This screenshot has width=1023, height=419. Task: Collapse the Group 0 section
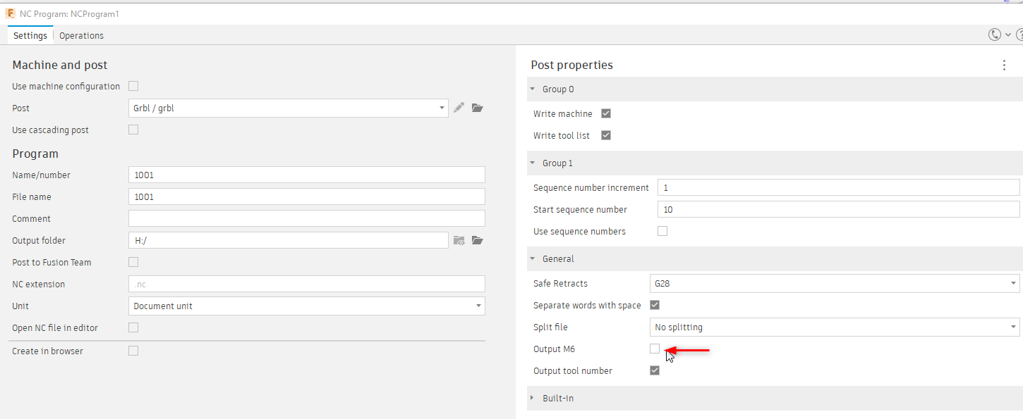(533, 89)
